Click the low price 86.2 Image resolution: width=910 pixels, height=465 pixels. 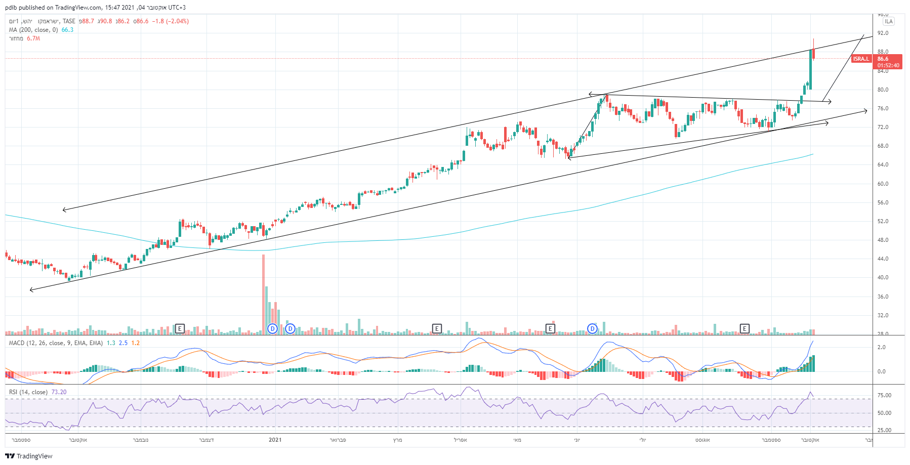122,21
